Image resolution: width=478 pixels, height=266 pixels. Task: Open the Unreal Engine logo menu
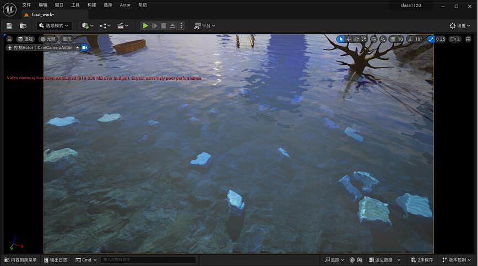[x=9, y=9]
